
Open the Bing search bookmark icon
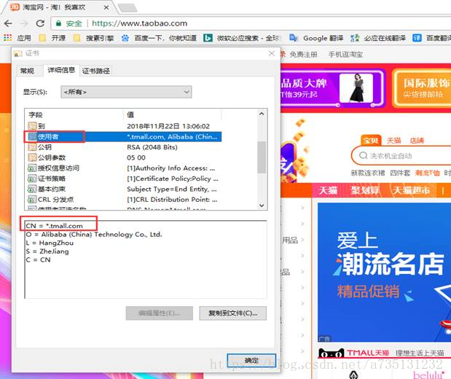coord(208,38)
